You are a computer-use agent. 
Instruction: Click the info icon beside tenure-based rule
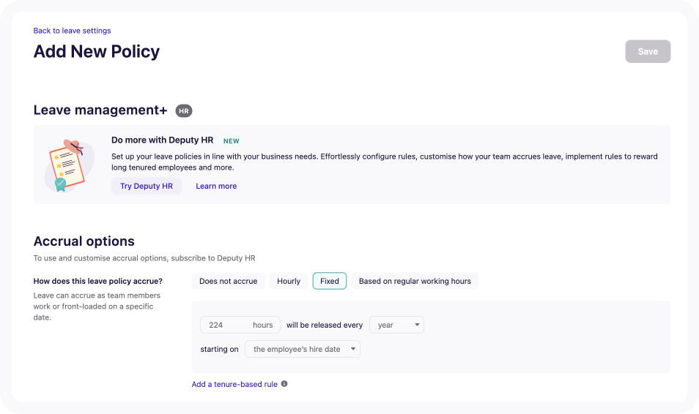284,384
